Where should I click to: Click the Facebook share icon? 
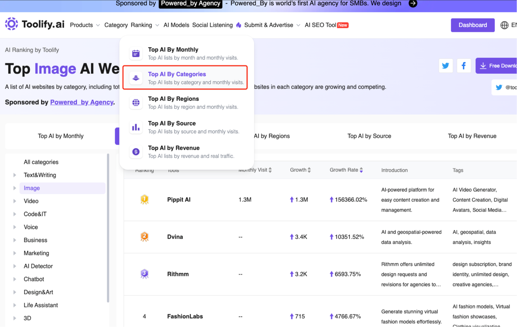(464, 66)
